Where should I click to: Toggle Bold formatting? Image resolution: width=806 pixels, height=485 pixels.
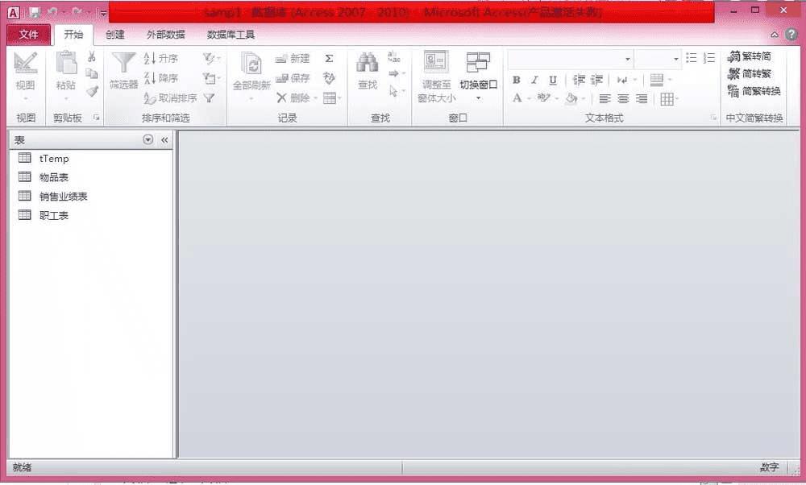(517, 80)
